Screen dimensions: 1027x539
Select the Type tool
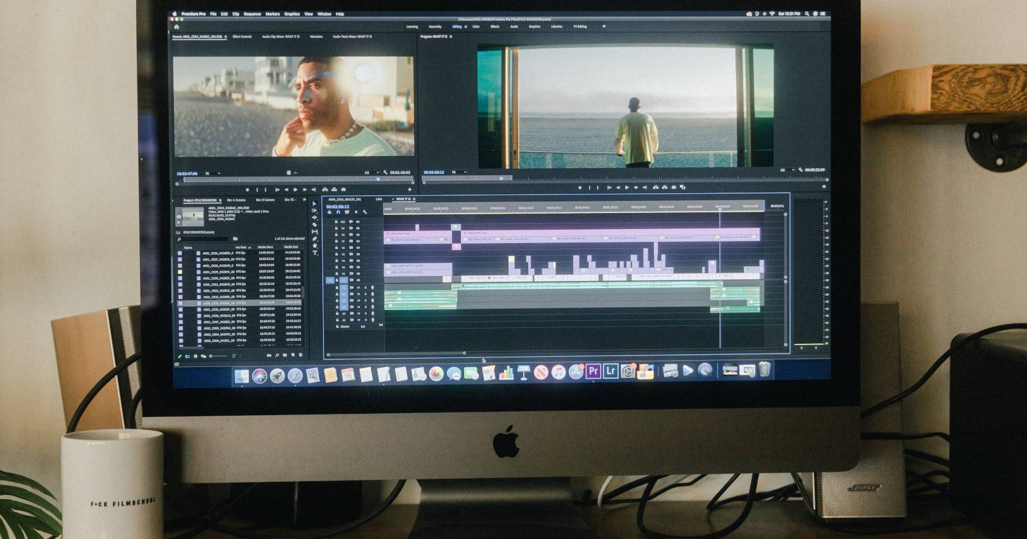point(315,253)
